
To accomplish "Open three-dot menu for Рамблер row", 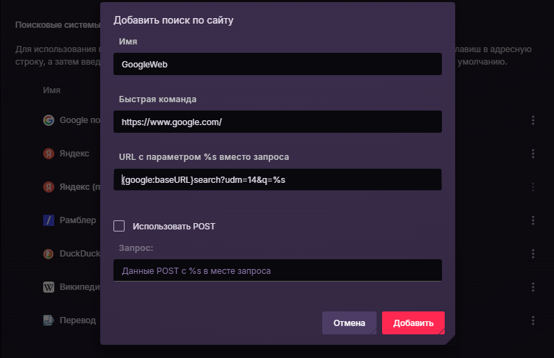I will (533, 220).
